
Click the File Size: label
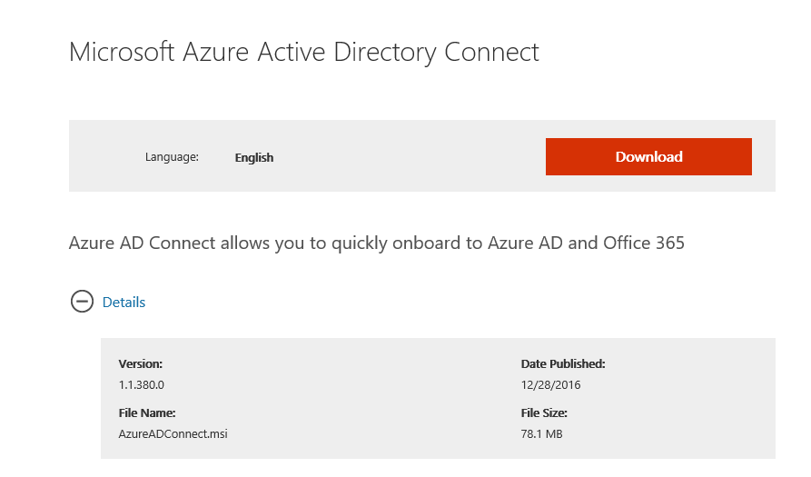544,412
